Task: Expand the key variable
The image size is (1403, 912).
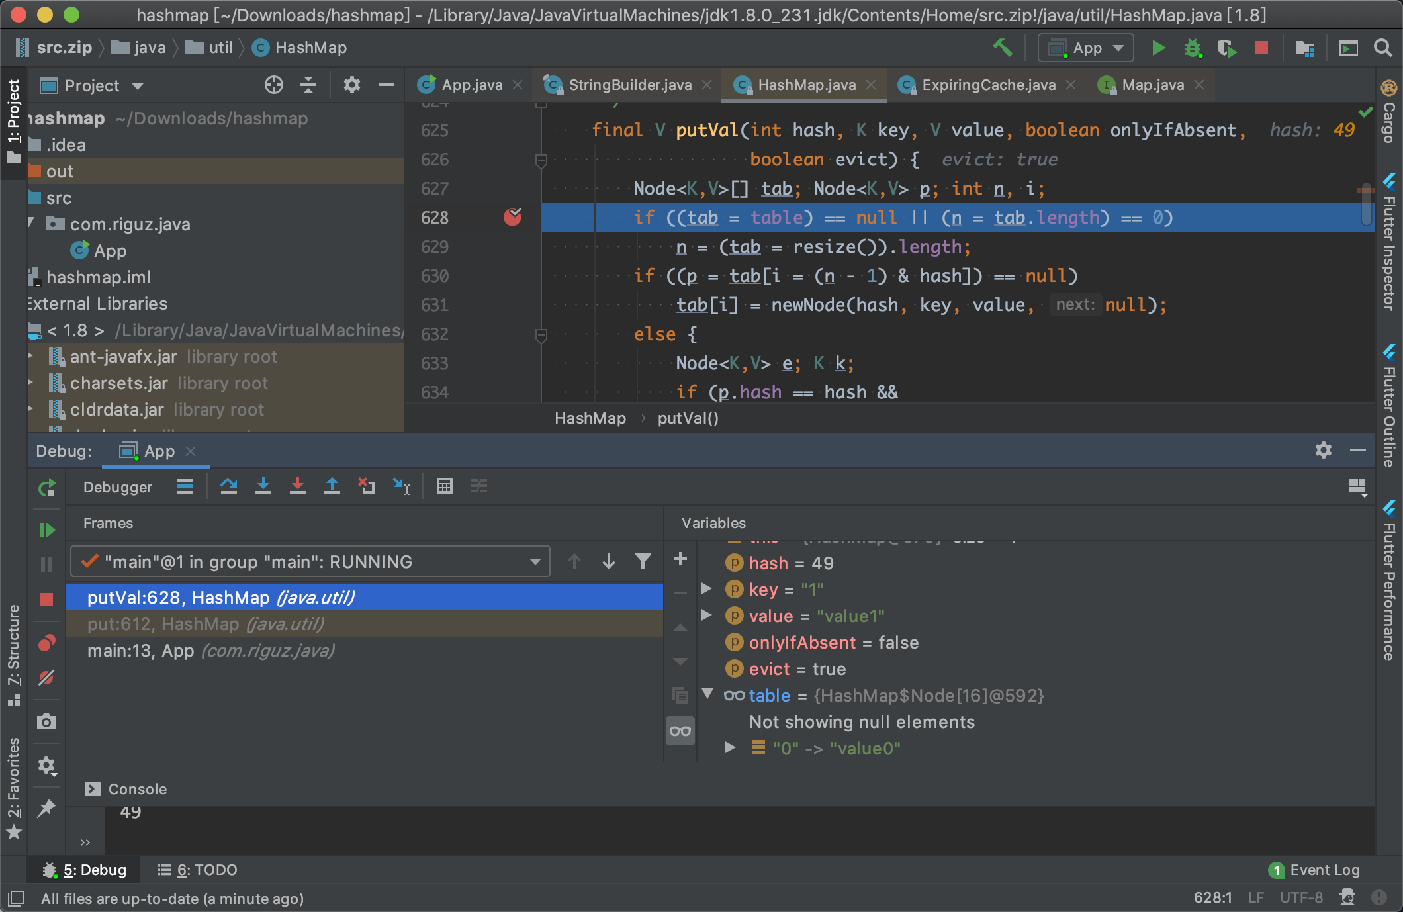Action: point(707,589)
